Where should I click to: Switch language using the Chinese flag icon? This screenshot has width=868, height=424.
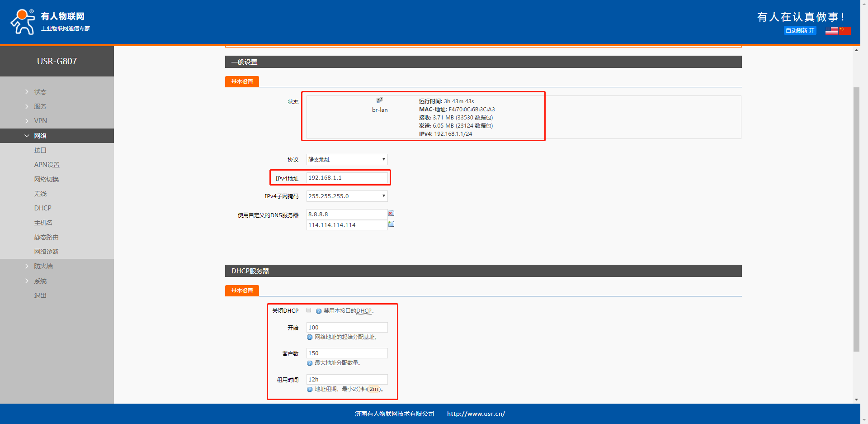click(x=844, y=31)
